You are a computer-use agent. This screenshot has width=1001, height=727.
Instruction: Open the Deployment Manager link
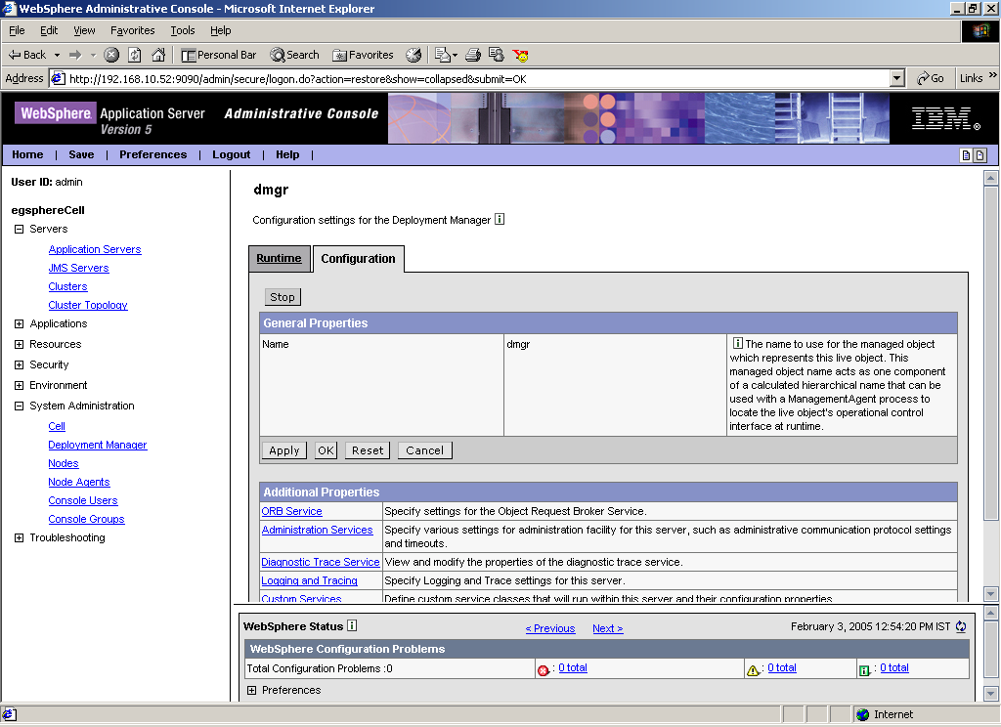(x=98, y=445)
